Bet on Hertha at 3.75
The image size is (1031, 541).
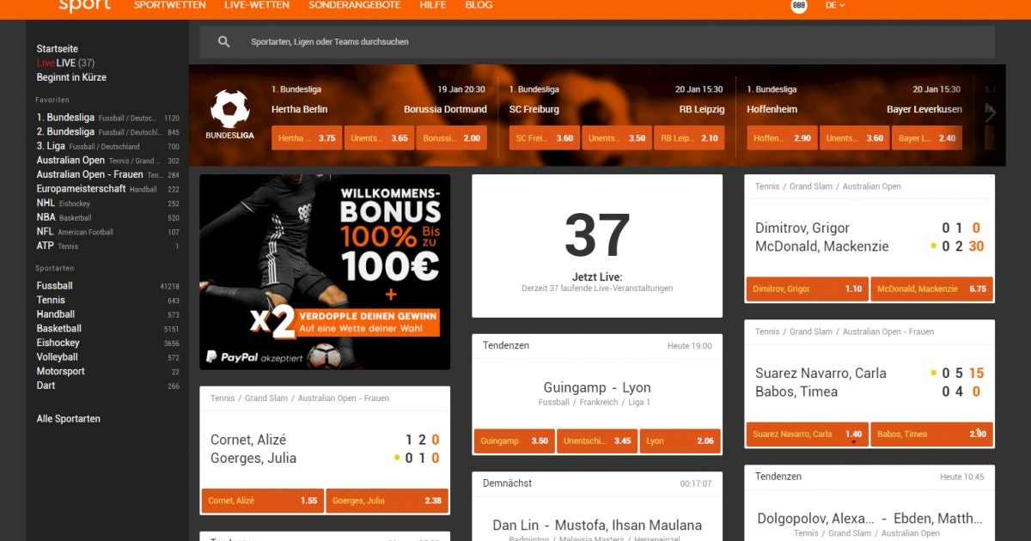point(307,138)
